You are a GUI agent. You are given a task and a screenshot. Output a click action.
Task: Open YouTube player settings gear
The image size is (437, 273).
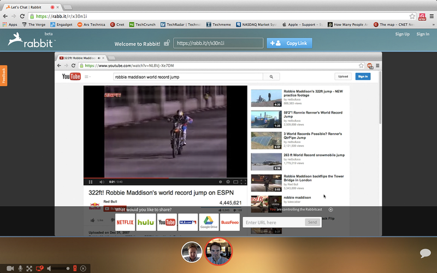click(x=228, y=182)
